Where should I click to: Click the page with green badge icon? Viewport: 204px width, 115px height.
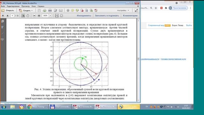(91, 11)
